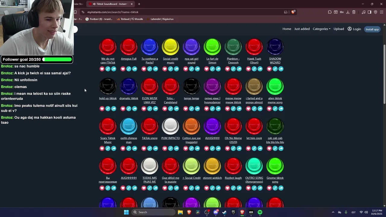Click the trash can toolbar icon
This screenshot has height=217, width=386.
click(354, 12)
